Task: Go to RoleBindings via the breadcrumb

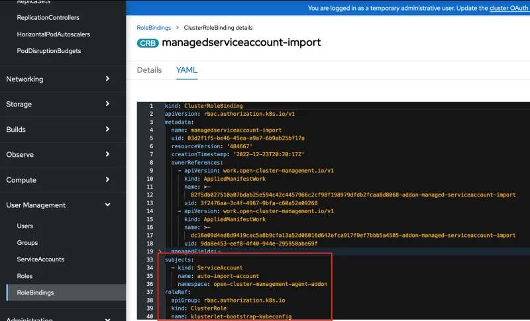Action: [x=154, y=28]
